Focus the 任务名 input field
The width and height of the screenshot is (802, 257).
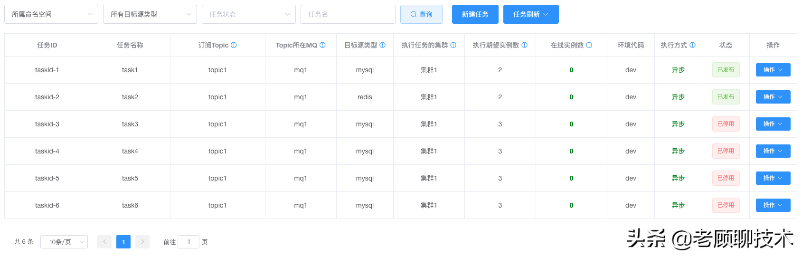click(348, 14)
